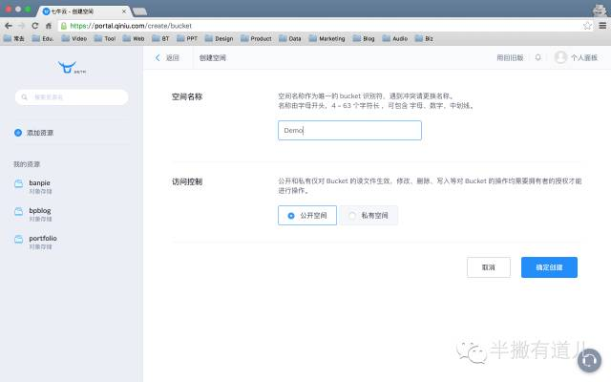Click the 确定创建 confirm button
Viewport: 611px width, 382px height.
coord(549,267)
